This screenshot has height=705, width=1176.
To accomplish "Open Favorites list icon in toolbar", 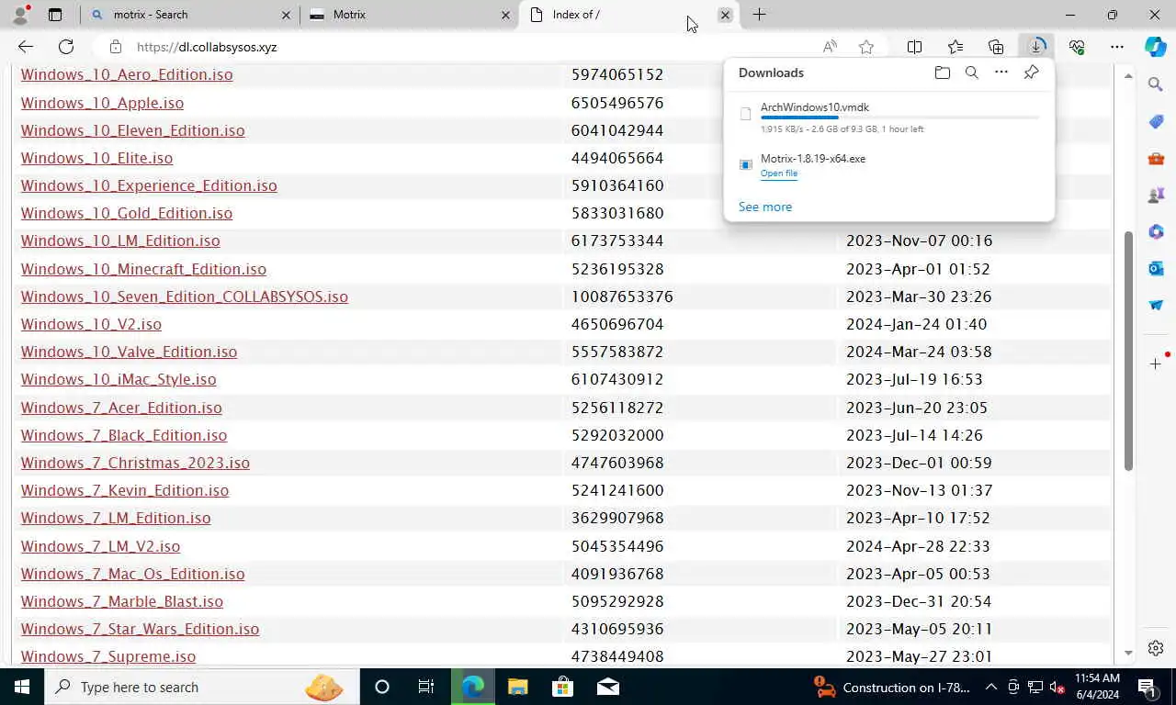I will [x=955, y=47].
